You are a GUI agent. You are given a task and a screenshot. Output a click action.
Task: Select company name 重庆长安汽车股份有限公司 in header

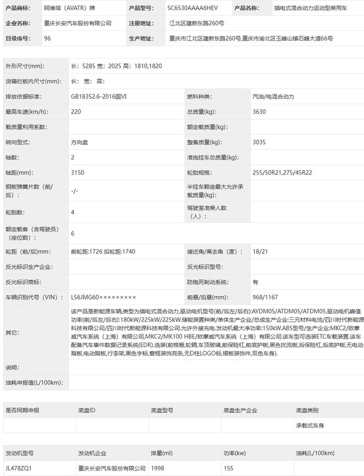(x=78, y=23)
